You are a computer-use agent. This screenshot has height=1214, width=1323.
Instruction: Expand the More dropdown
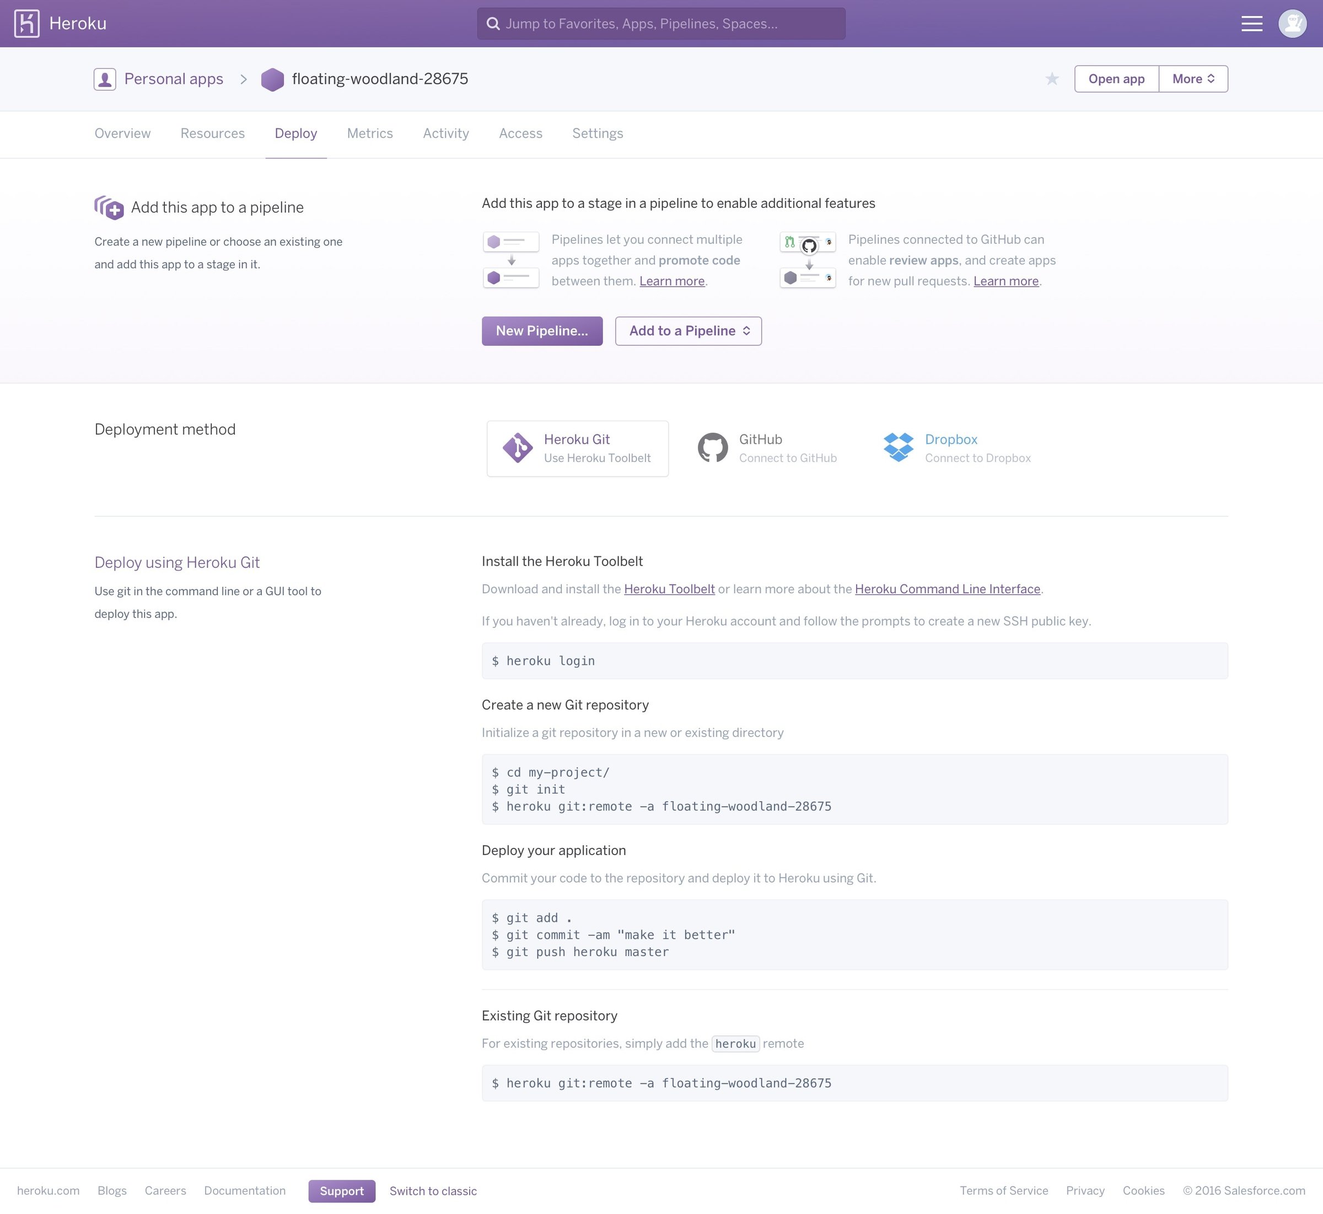point(1193,79)
